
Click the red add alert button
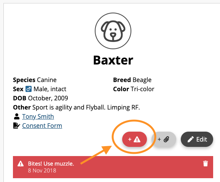point(134,139)
